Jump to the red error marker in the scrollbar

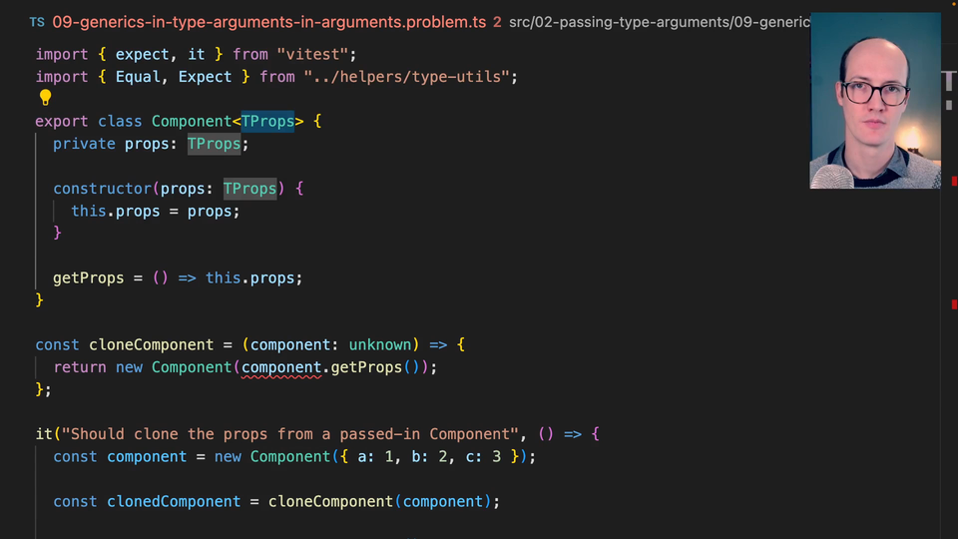click(x=953, y=181)
